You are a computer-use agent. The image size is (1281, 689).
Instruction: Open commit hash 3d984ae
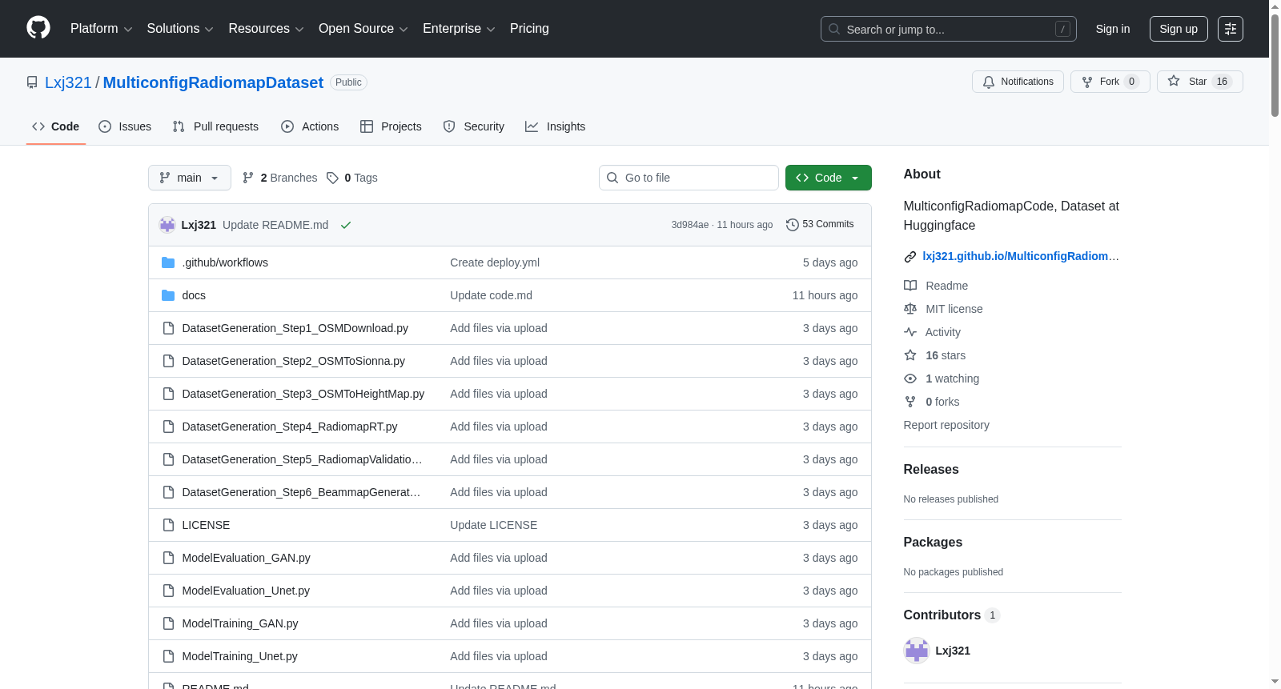click(x=690, y=225)
